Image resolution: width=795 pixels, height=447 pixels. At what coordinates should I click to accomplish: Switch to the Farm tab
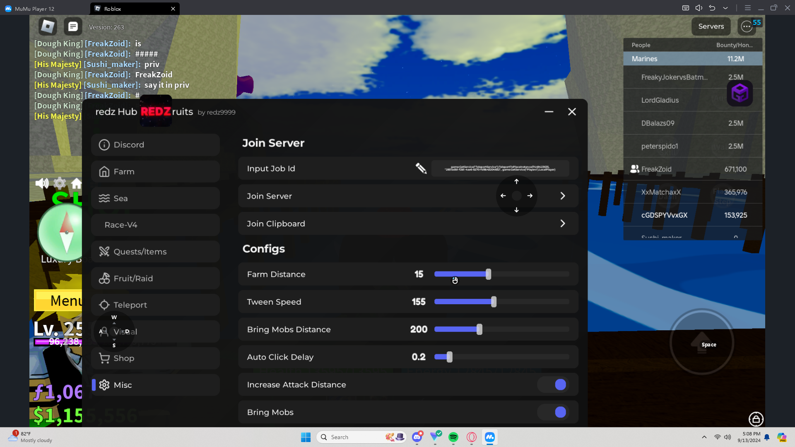click(155, 172)
